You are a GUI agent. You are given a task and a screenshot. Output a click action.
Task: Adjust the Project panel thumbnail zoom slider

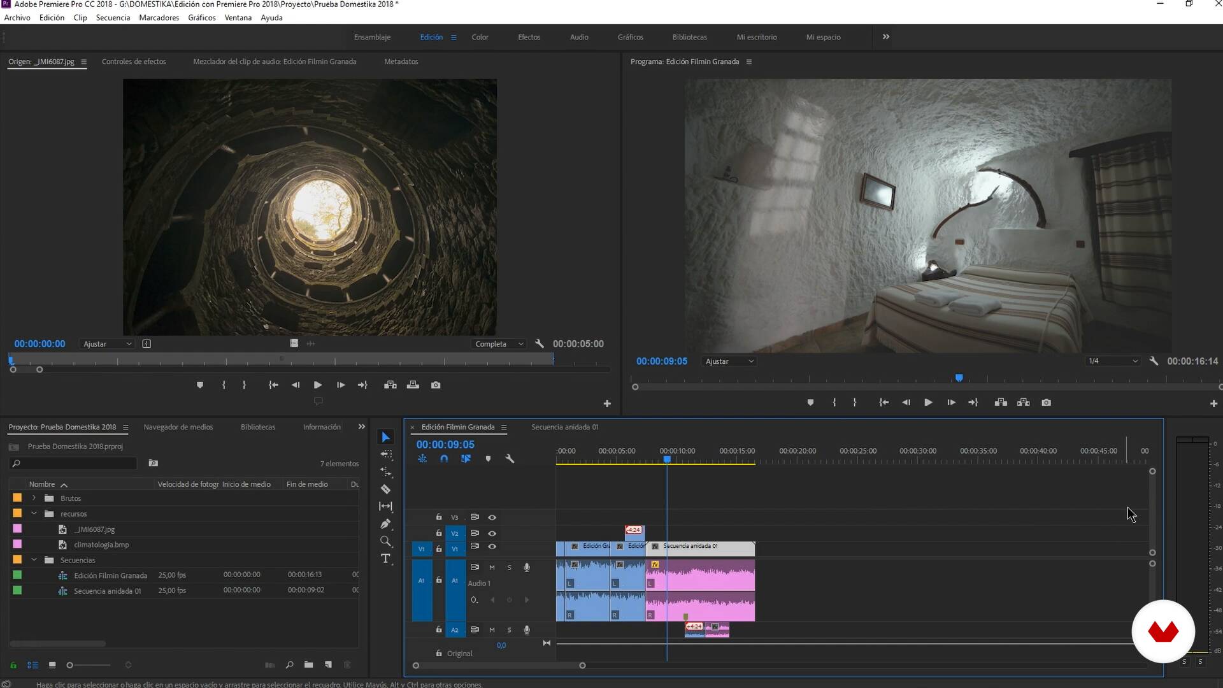point(70,664)
